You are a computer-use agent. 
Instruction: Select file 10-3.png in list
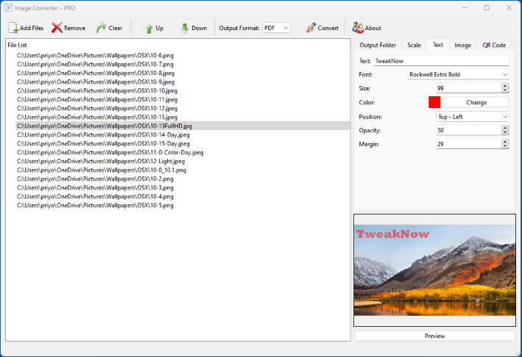[95, 187]
